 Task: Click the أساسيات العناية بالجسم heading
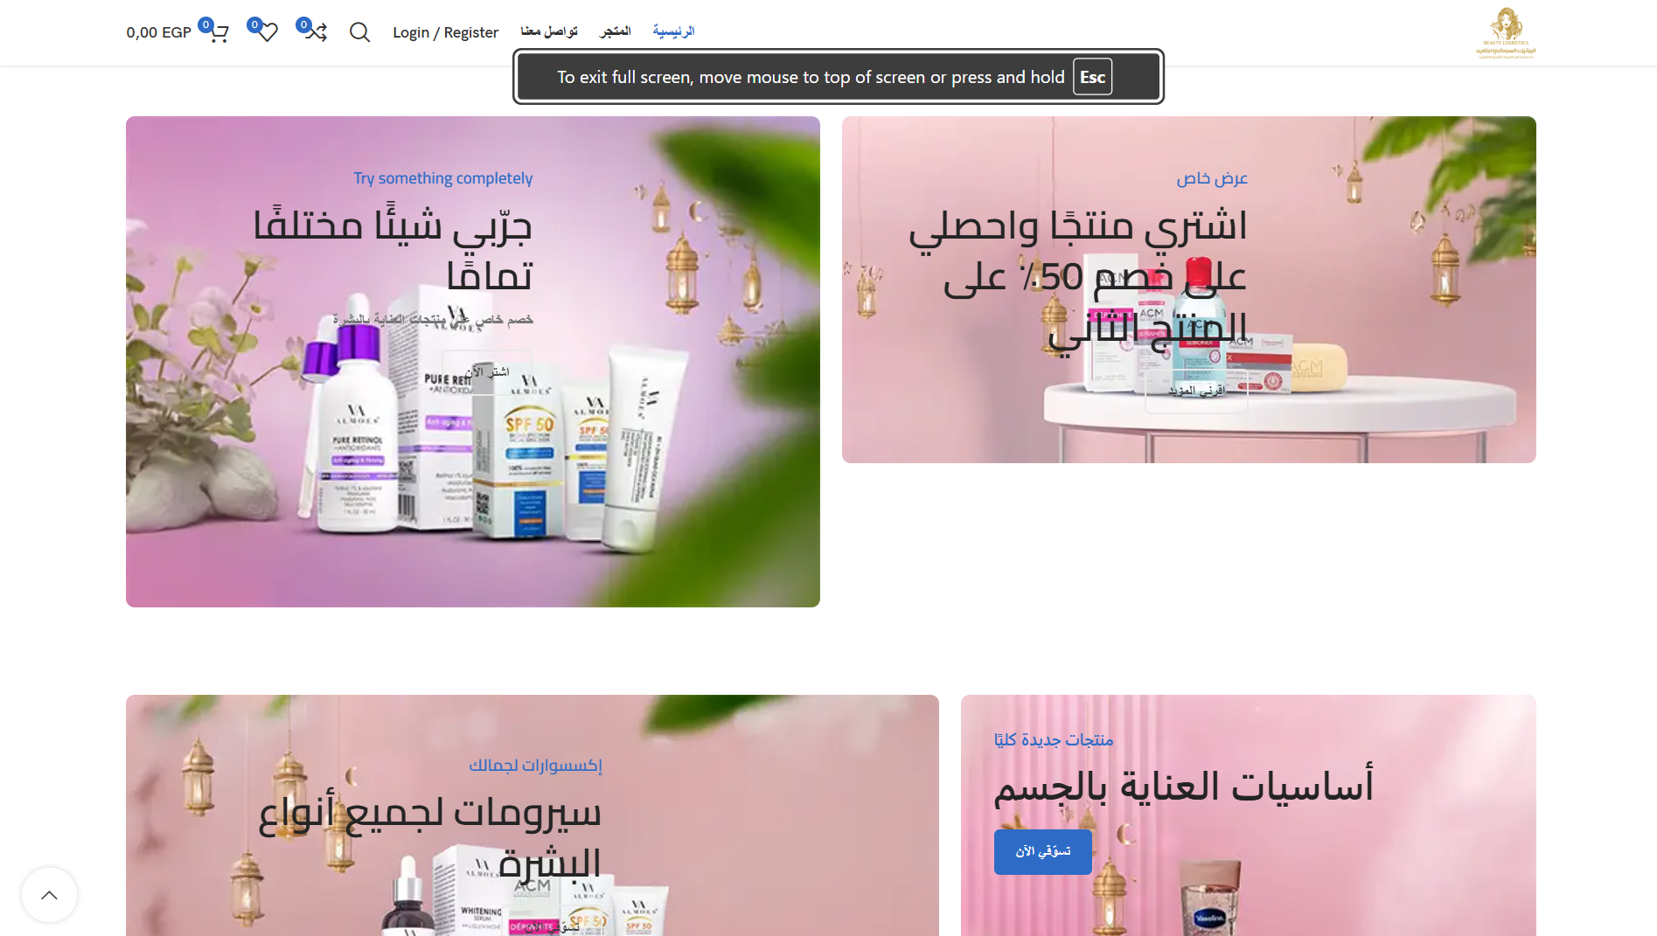pyautogui.click(x=1184, y=787)
